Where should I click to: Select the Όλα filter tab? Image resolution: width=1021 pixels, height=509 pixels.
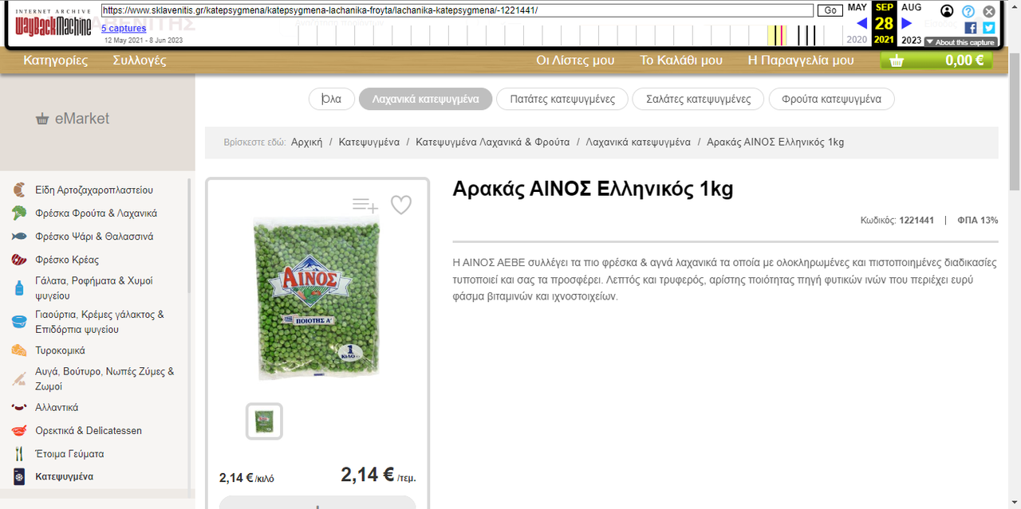pos(331,99)
